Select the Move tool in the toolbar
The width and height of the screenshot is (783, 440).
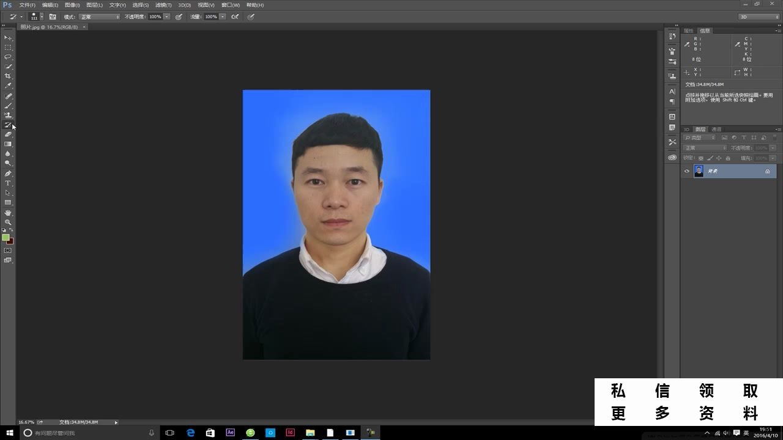(8, 37)
